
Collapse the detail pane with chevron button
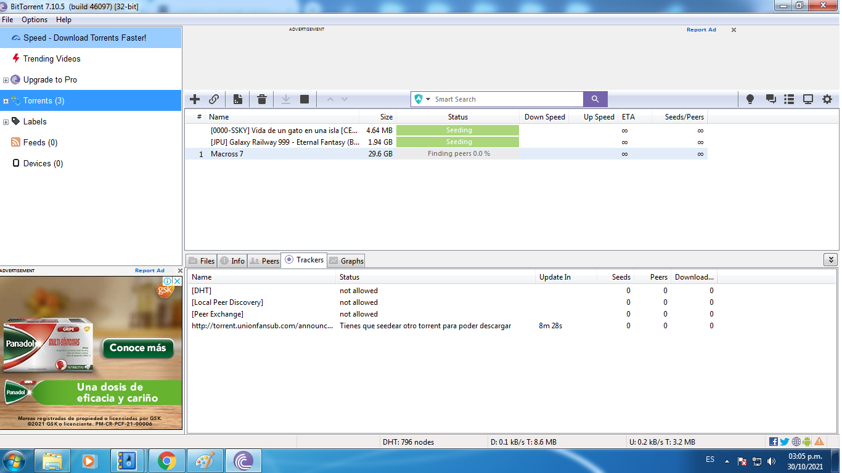coord(830,260)
